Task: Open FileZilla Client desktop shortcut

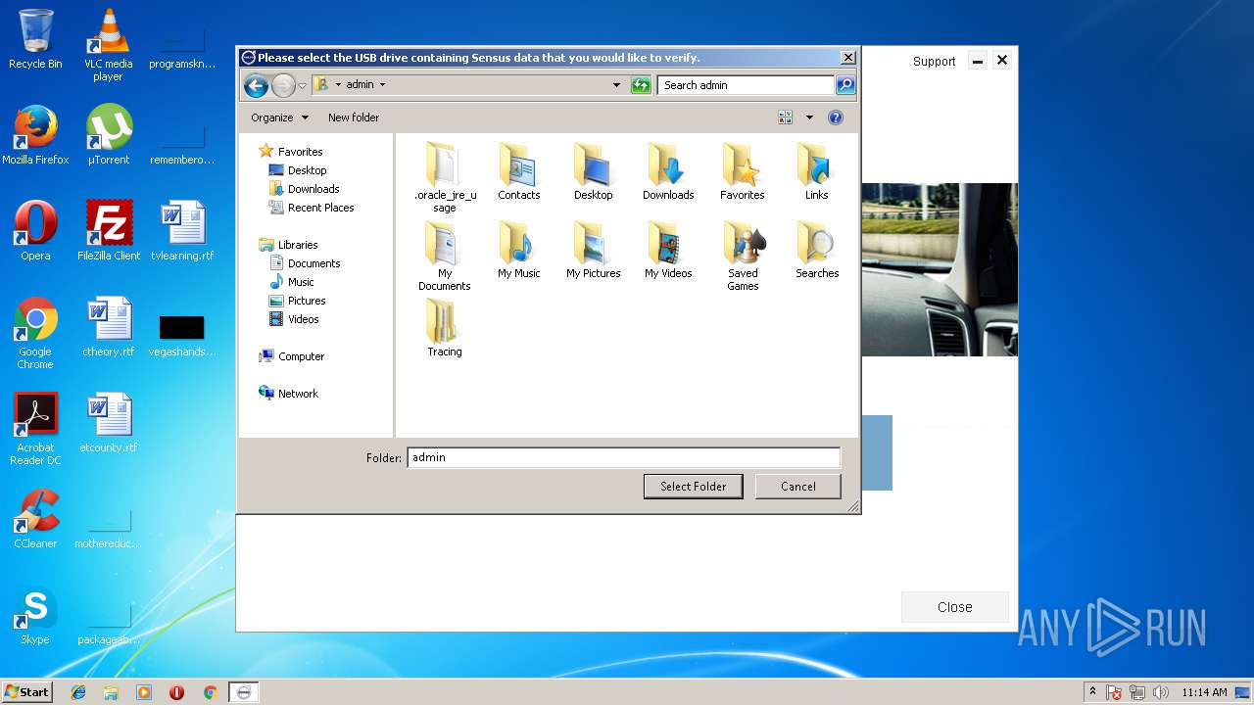Action: click(109, 231)
